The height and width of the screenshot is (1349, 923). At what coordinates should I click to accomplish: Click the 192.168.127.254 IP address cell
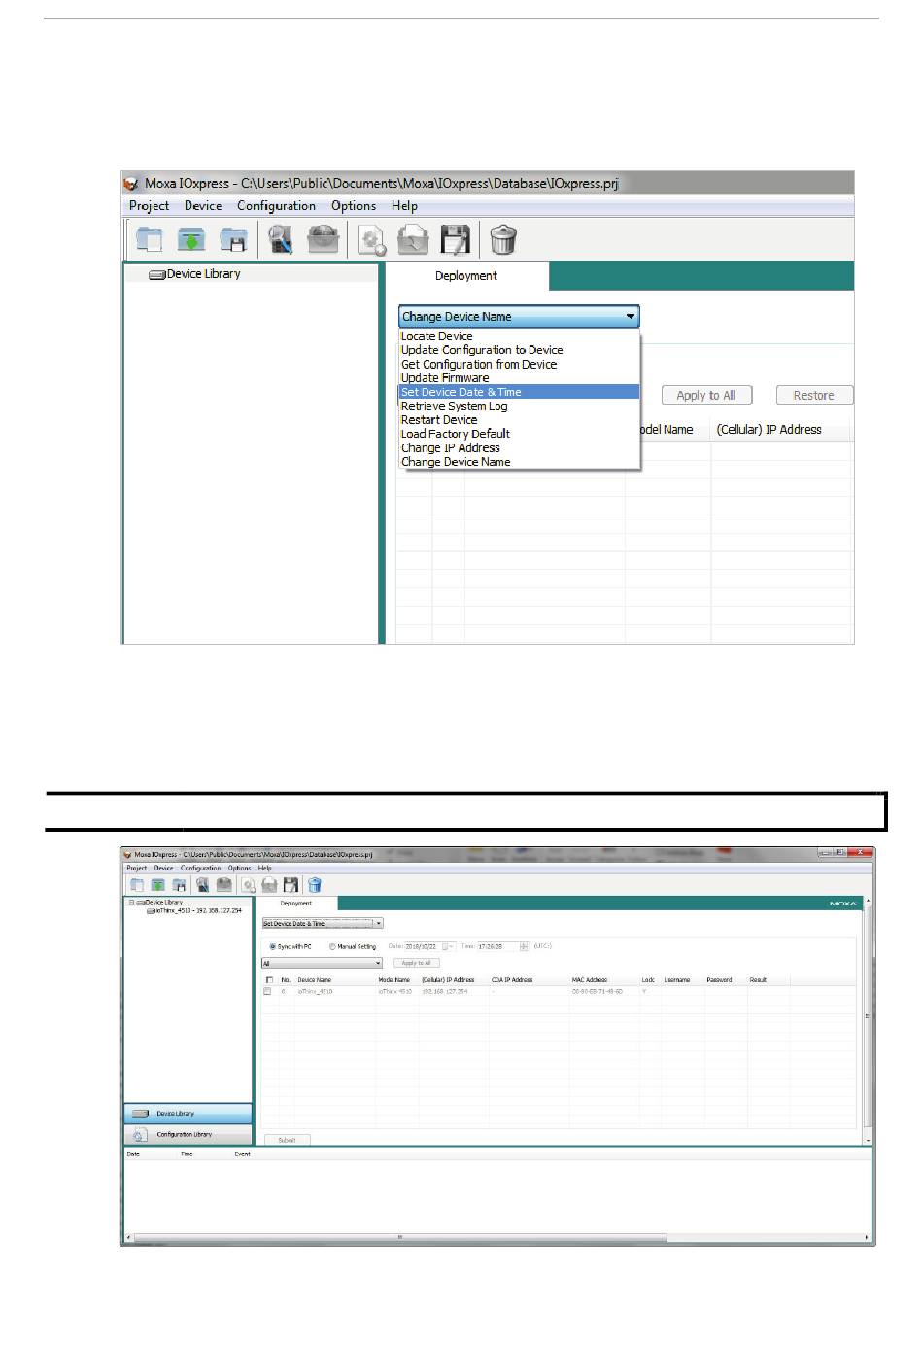445,992
